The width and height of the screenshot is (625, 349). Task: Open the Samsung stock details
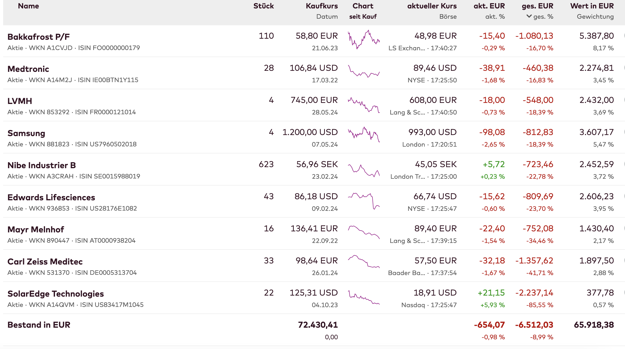(26, 133)
